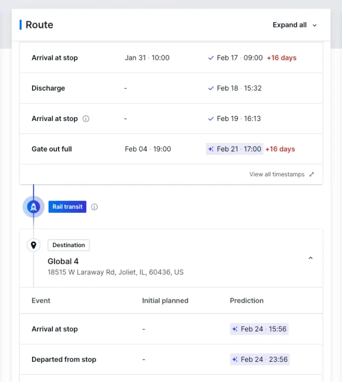The height and width of the screenshot is (382, 342).
Task: Click the Feb 21 · 17:00 predicted timestamp
Action: coord(235,149)
